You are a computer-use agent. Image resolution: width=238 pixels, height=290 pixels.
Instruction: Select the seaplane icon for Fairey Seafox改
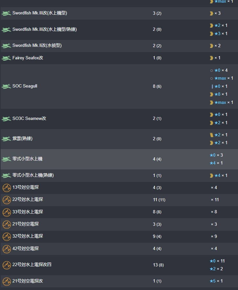click(6, 58)
